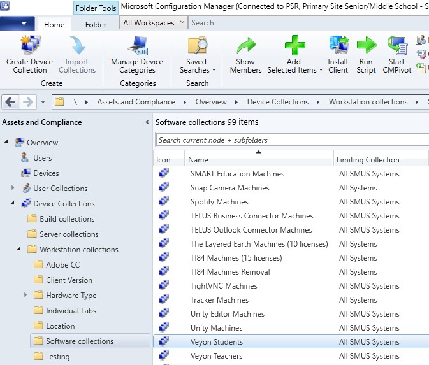
Task: Click the Install Client icon
Action: pos(338,45)
